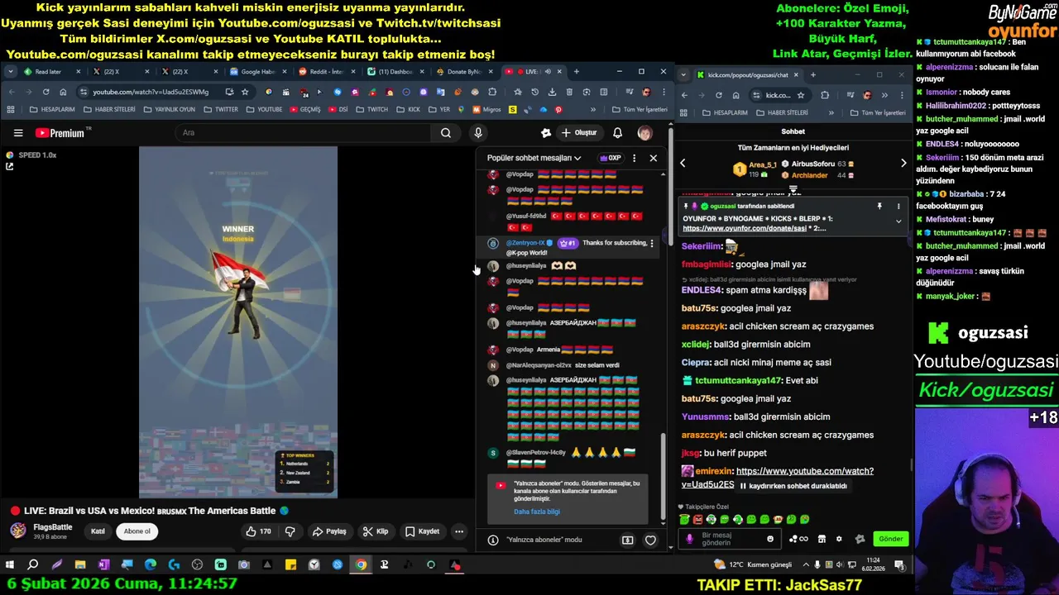Open the live chat three-dot options

coord(635,158)
